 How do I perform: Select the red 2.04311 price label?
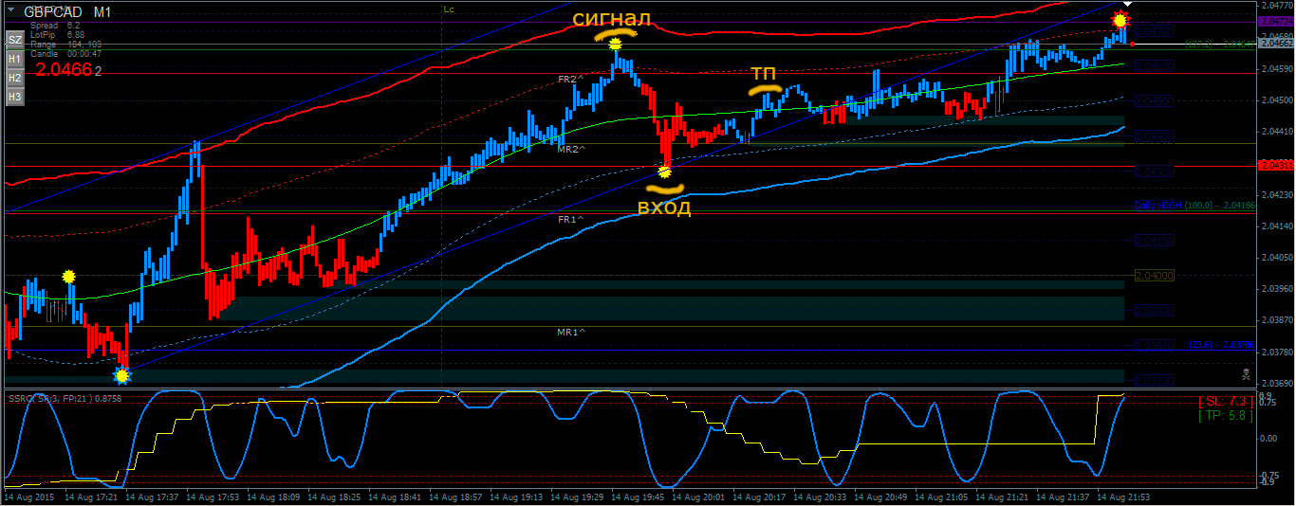(x=1276, y=166)
